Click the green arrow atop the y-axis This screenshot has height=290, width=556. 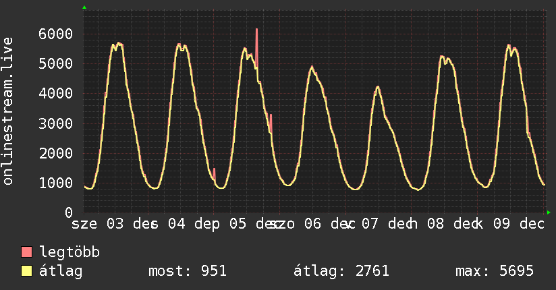(x=84, y=7)
